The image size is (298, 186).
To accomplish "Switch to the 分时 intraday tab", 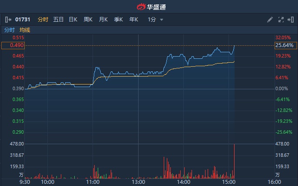I will pos(43,20).
